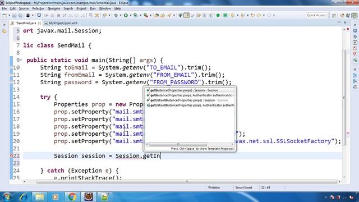Close the SendMail.java editor tab
The image size is (359, 202).
39,23
